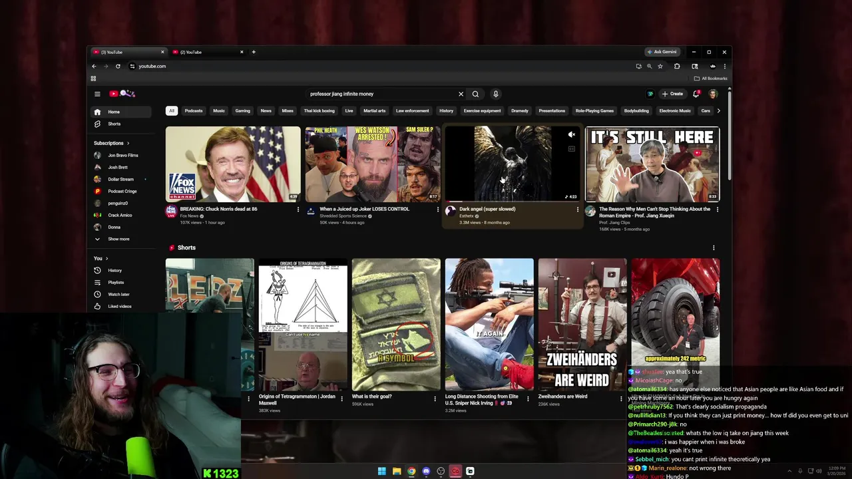Open Fox News channel link
The height and width of the screenshot is (479, 852).
(190, 216)
